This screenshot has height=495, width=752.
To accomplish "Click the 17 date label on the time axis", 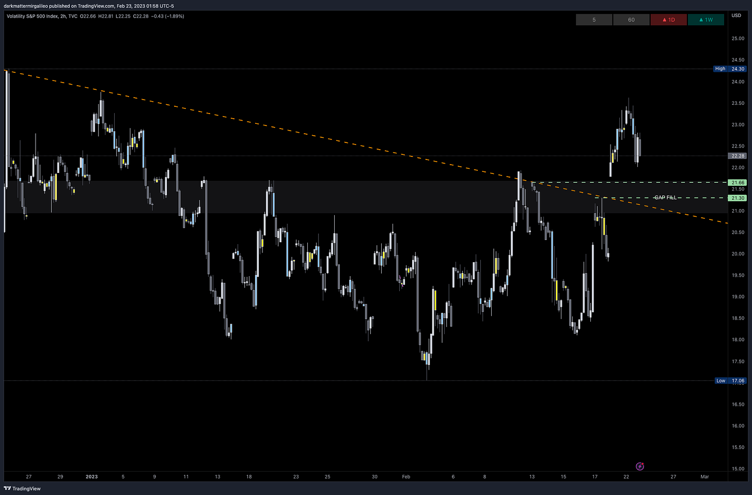I will tap(594, 476).
